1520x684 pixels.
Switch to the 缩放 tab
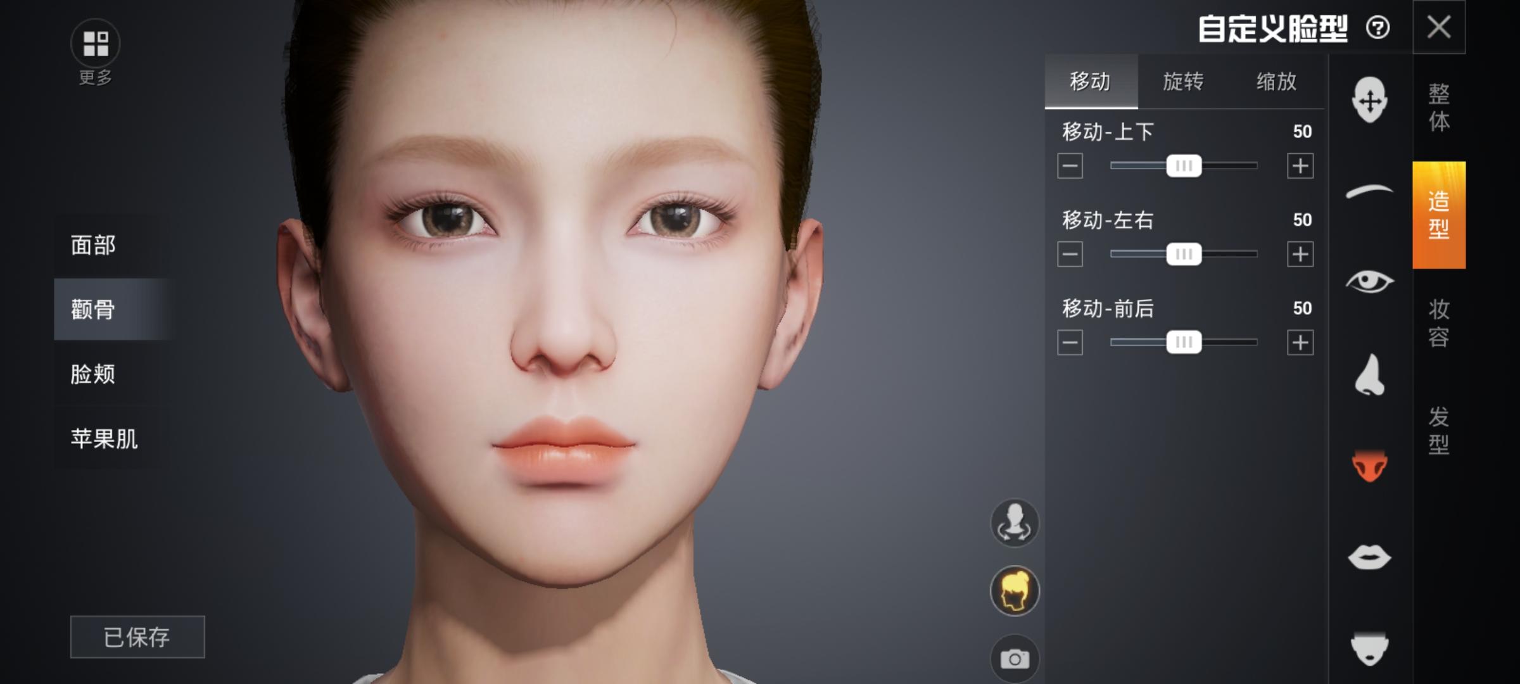(1276, 82)
